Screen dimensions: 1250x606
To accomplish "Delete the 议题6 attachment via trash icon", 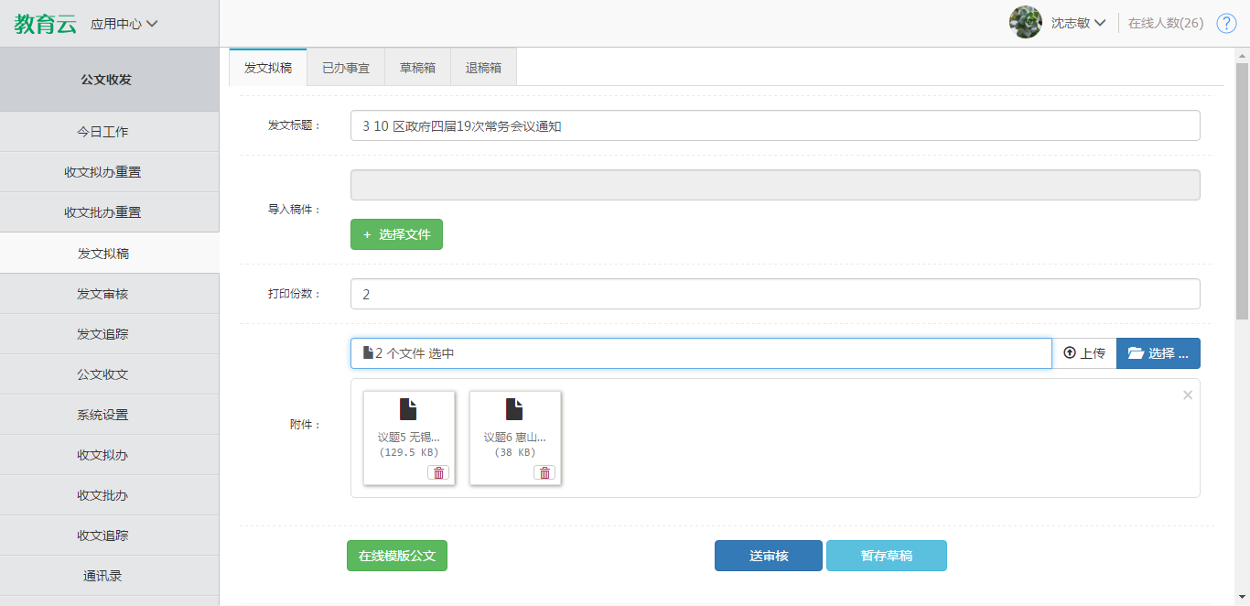I will pyautogui.click(x=544, y=472).
